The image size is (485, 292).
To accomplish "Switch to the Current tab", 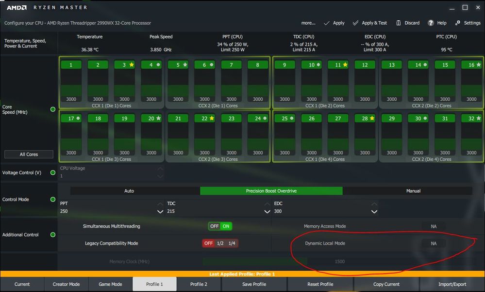I will [x=22, y=284].
